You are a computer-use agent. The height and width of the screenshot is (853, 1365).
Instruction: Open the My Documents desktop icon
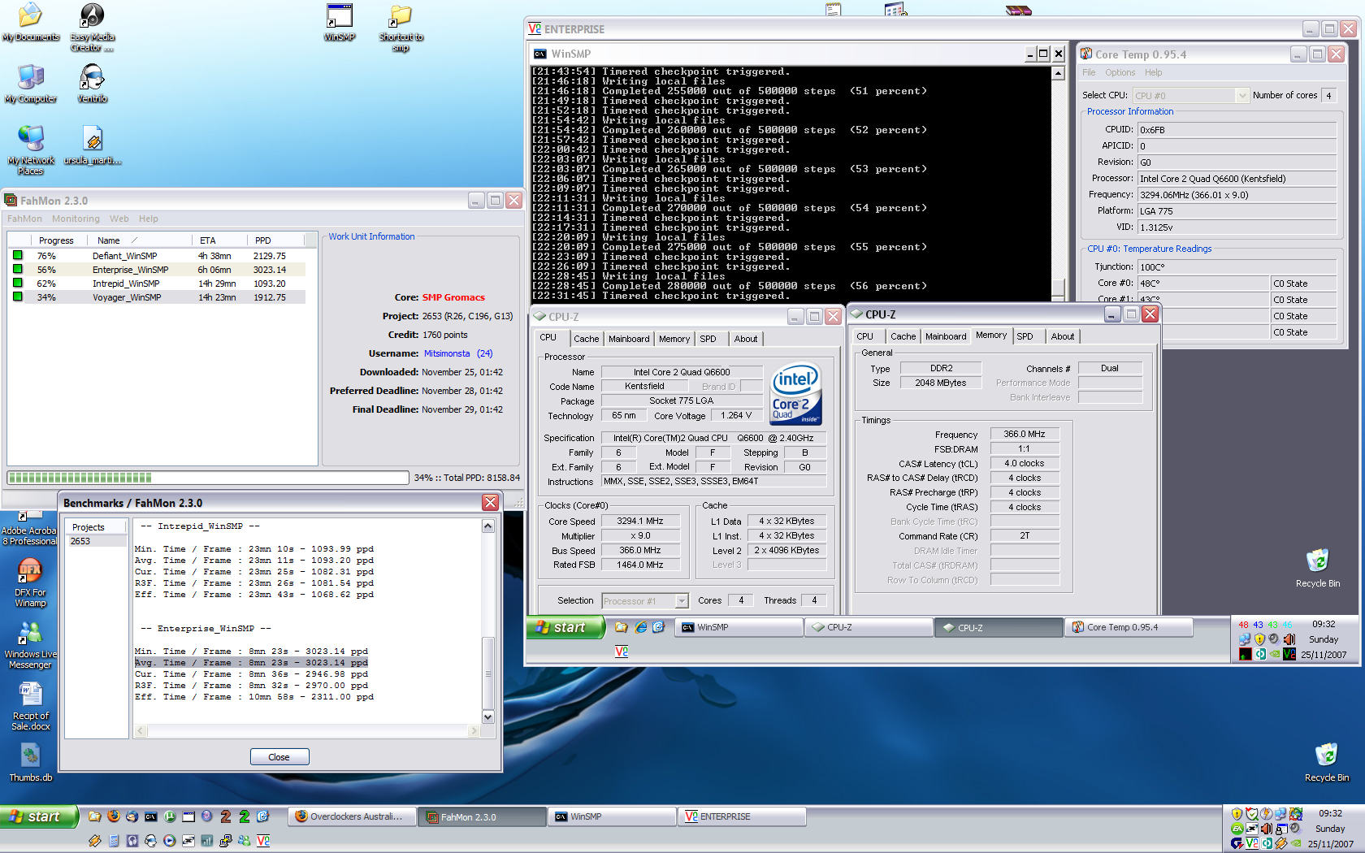click(x=30, y=22)
